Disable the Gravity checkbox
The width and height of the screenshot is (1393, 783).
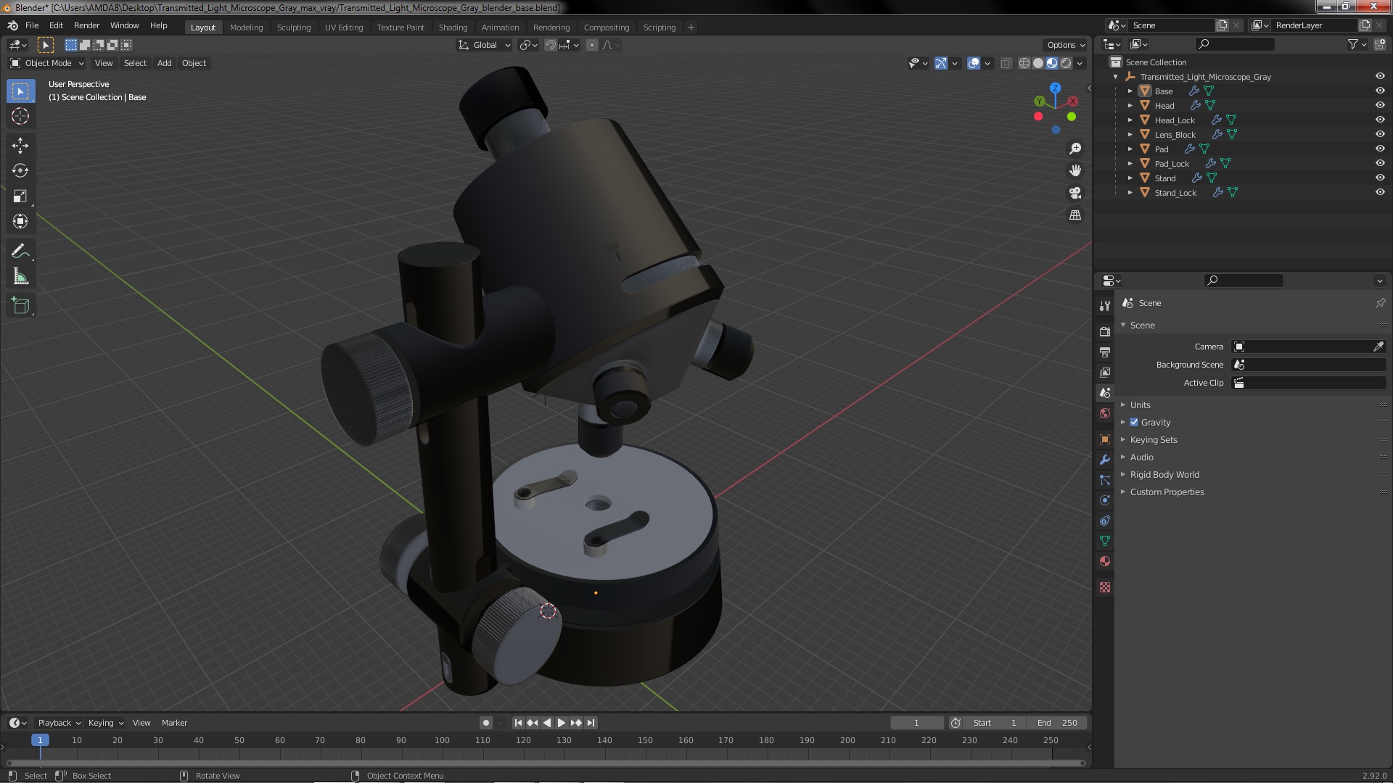(1134, 422)
